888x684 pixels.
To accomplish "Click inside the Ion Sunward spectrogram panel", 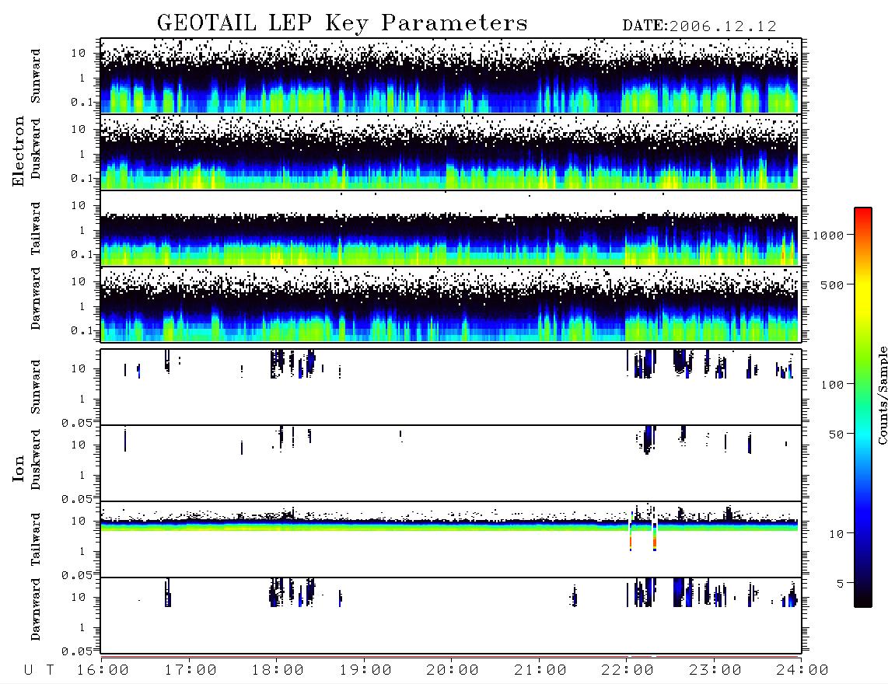I will click(450, 387).
